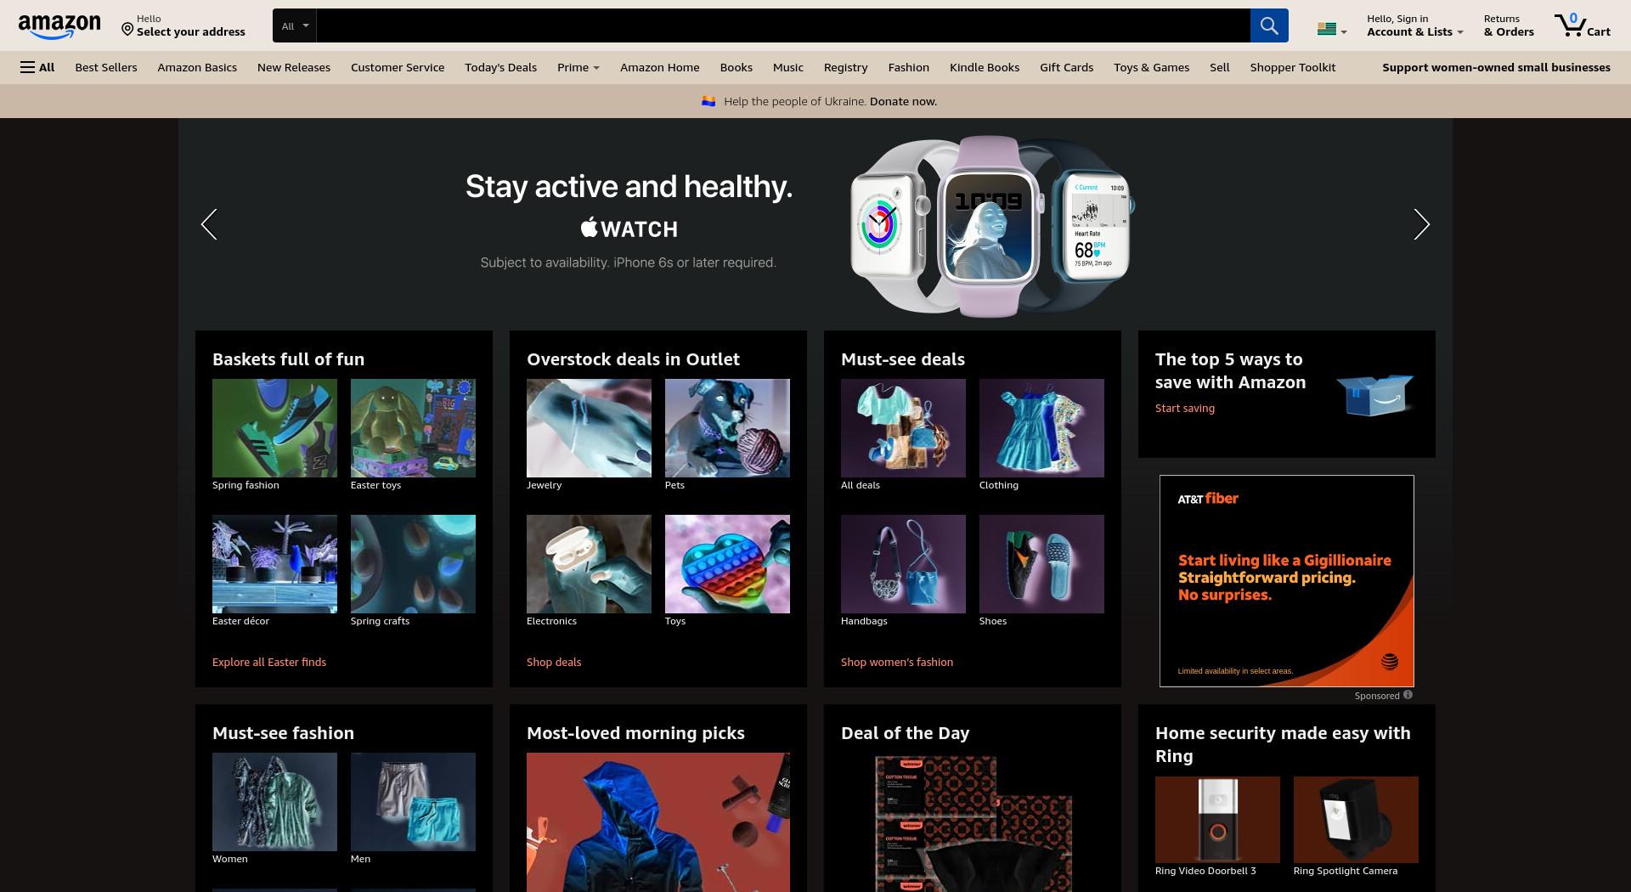
Task: Click into the search input field
Action: coord(783,25)
